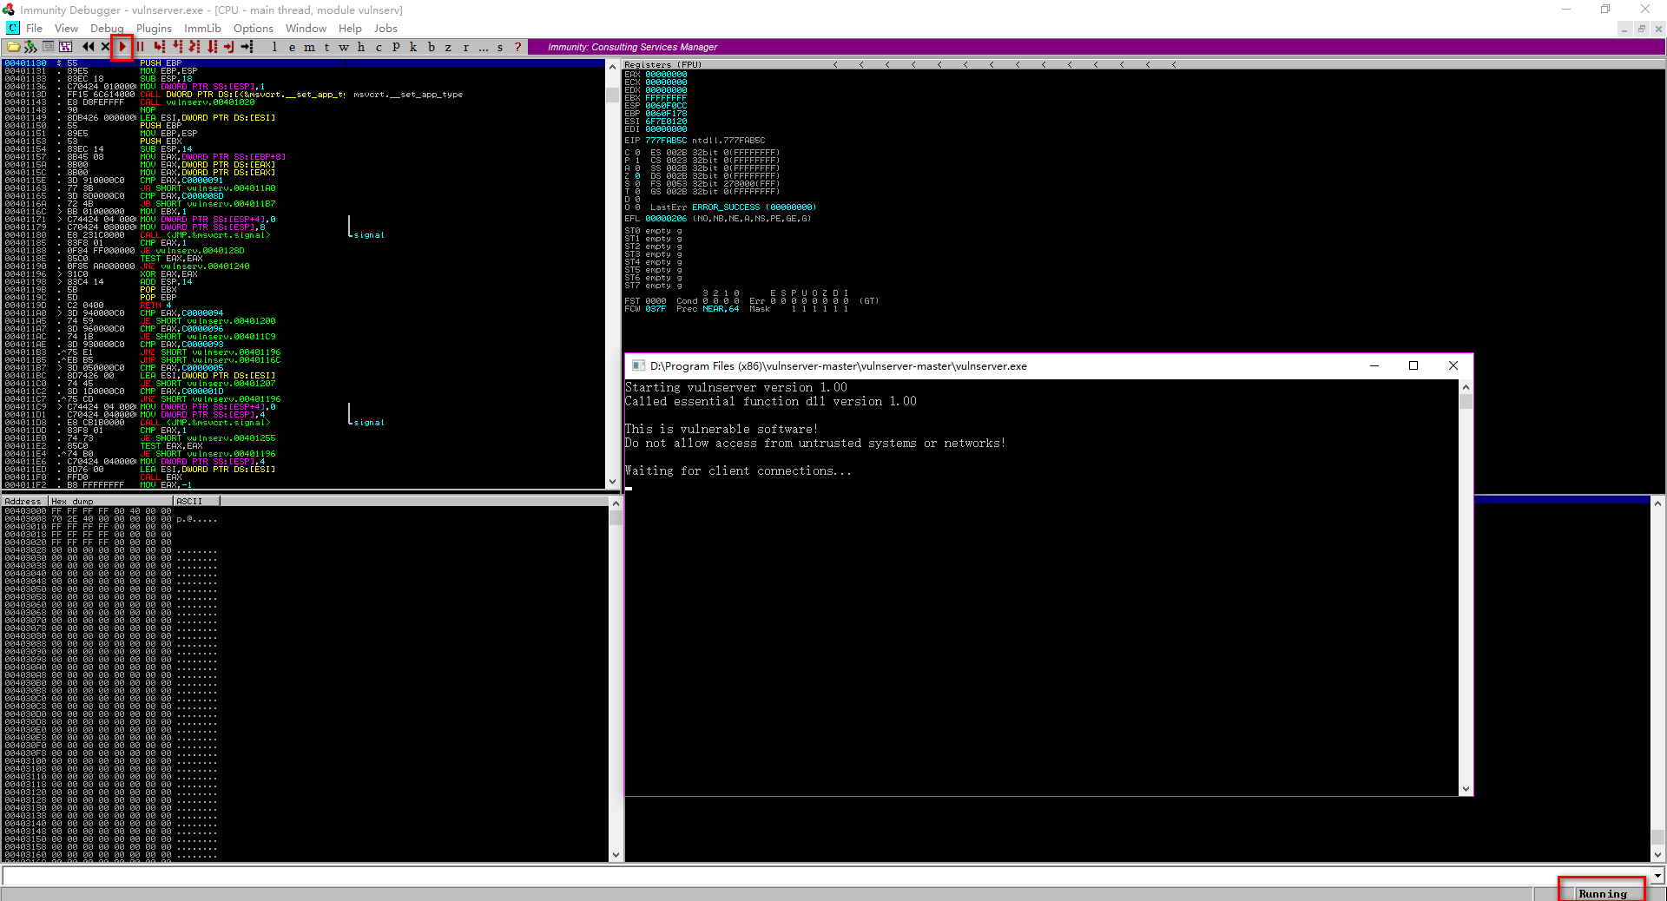
Task: Show Call stack with 'k' button
Action: (413, 47)
